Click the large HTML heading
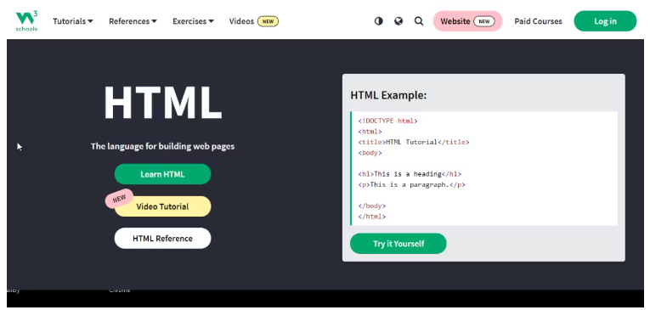Screen dimensions: 650x310 point(162,103)
